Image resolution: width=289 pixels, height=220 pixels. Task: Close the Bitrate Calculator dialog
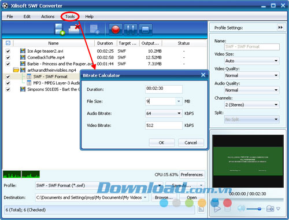(x=203, y=75)
